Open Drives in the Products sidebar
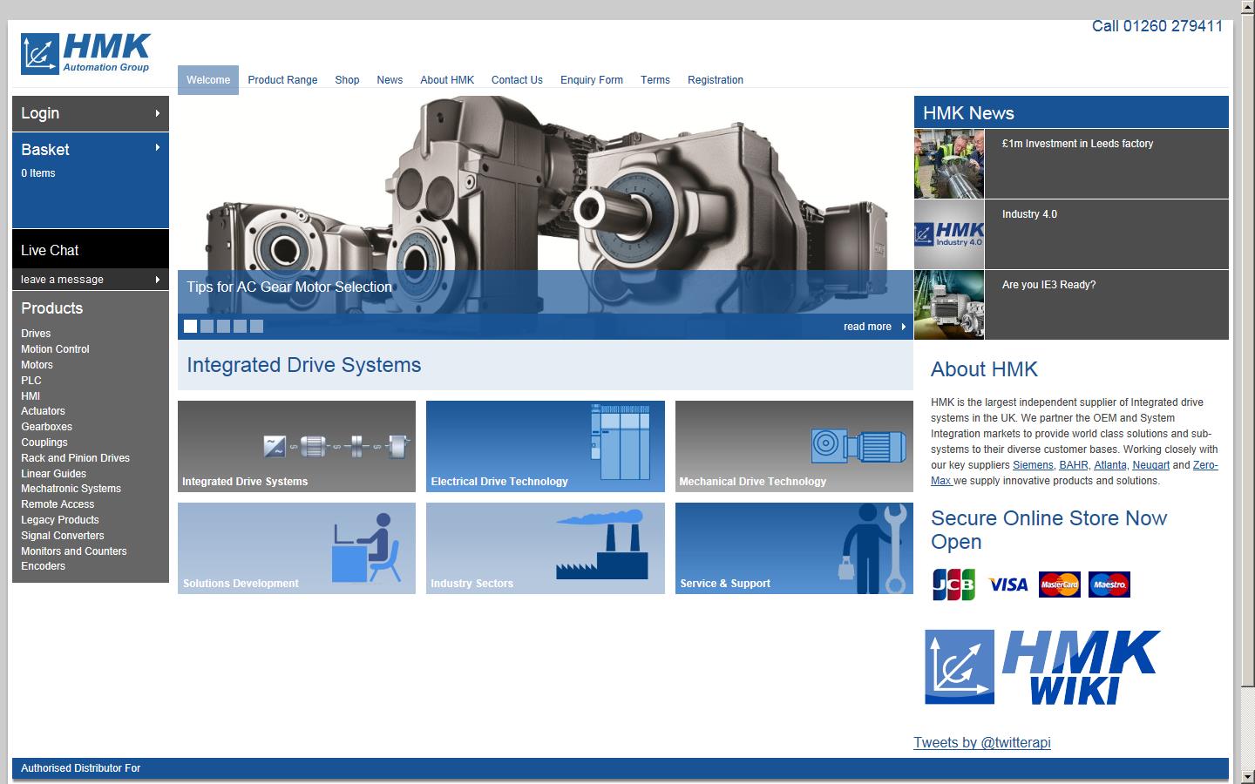The width and height of the screenshot is (1255, 784). (36, 334)
